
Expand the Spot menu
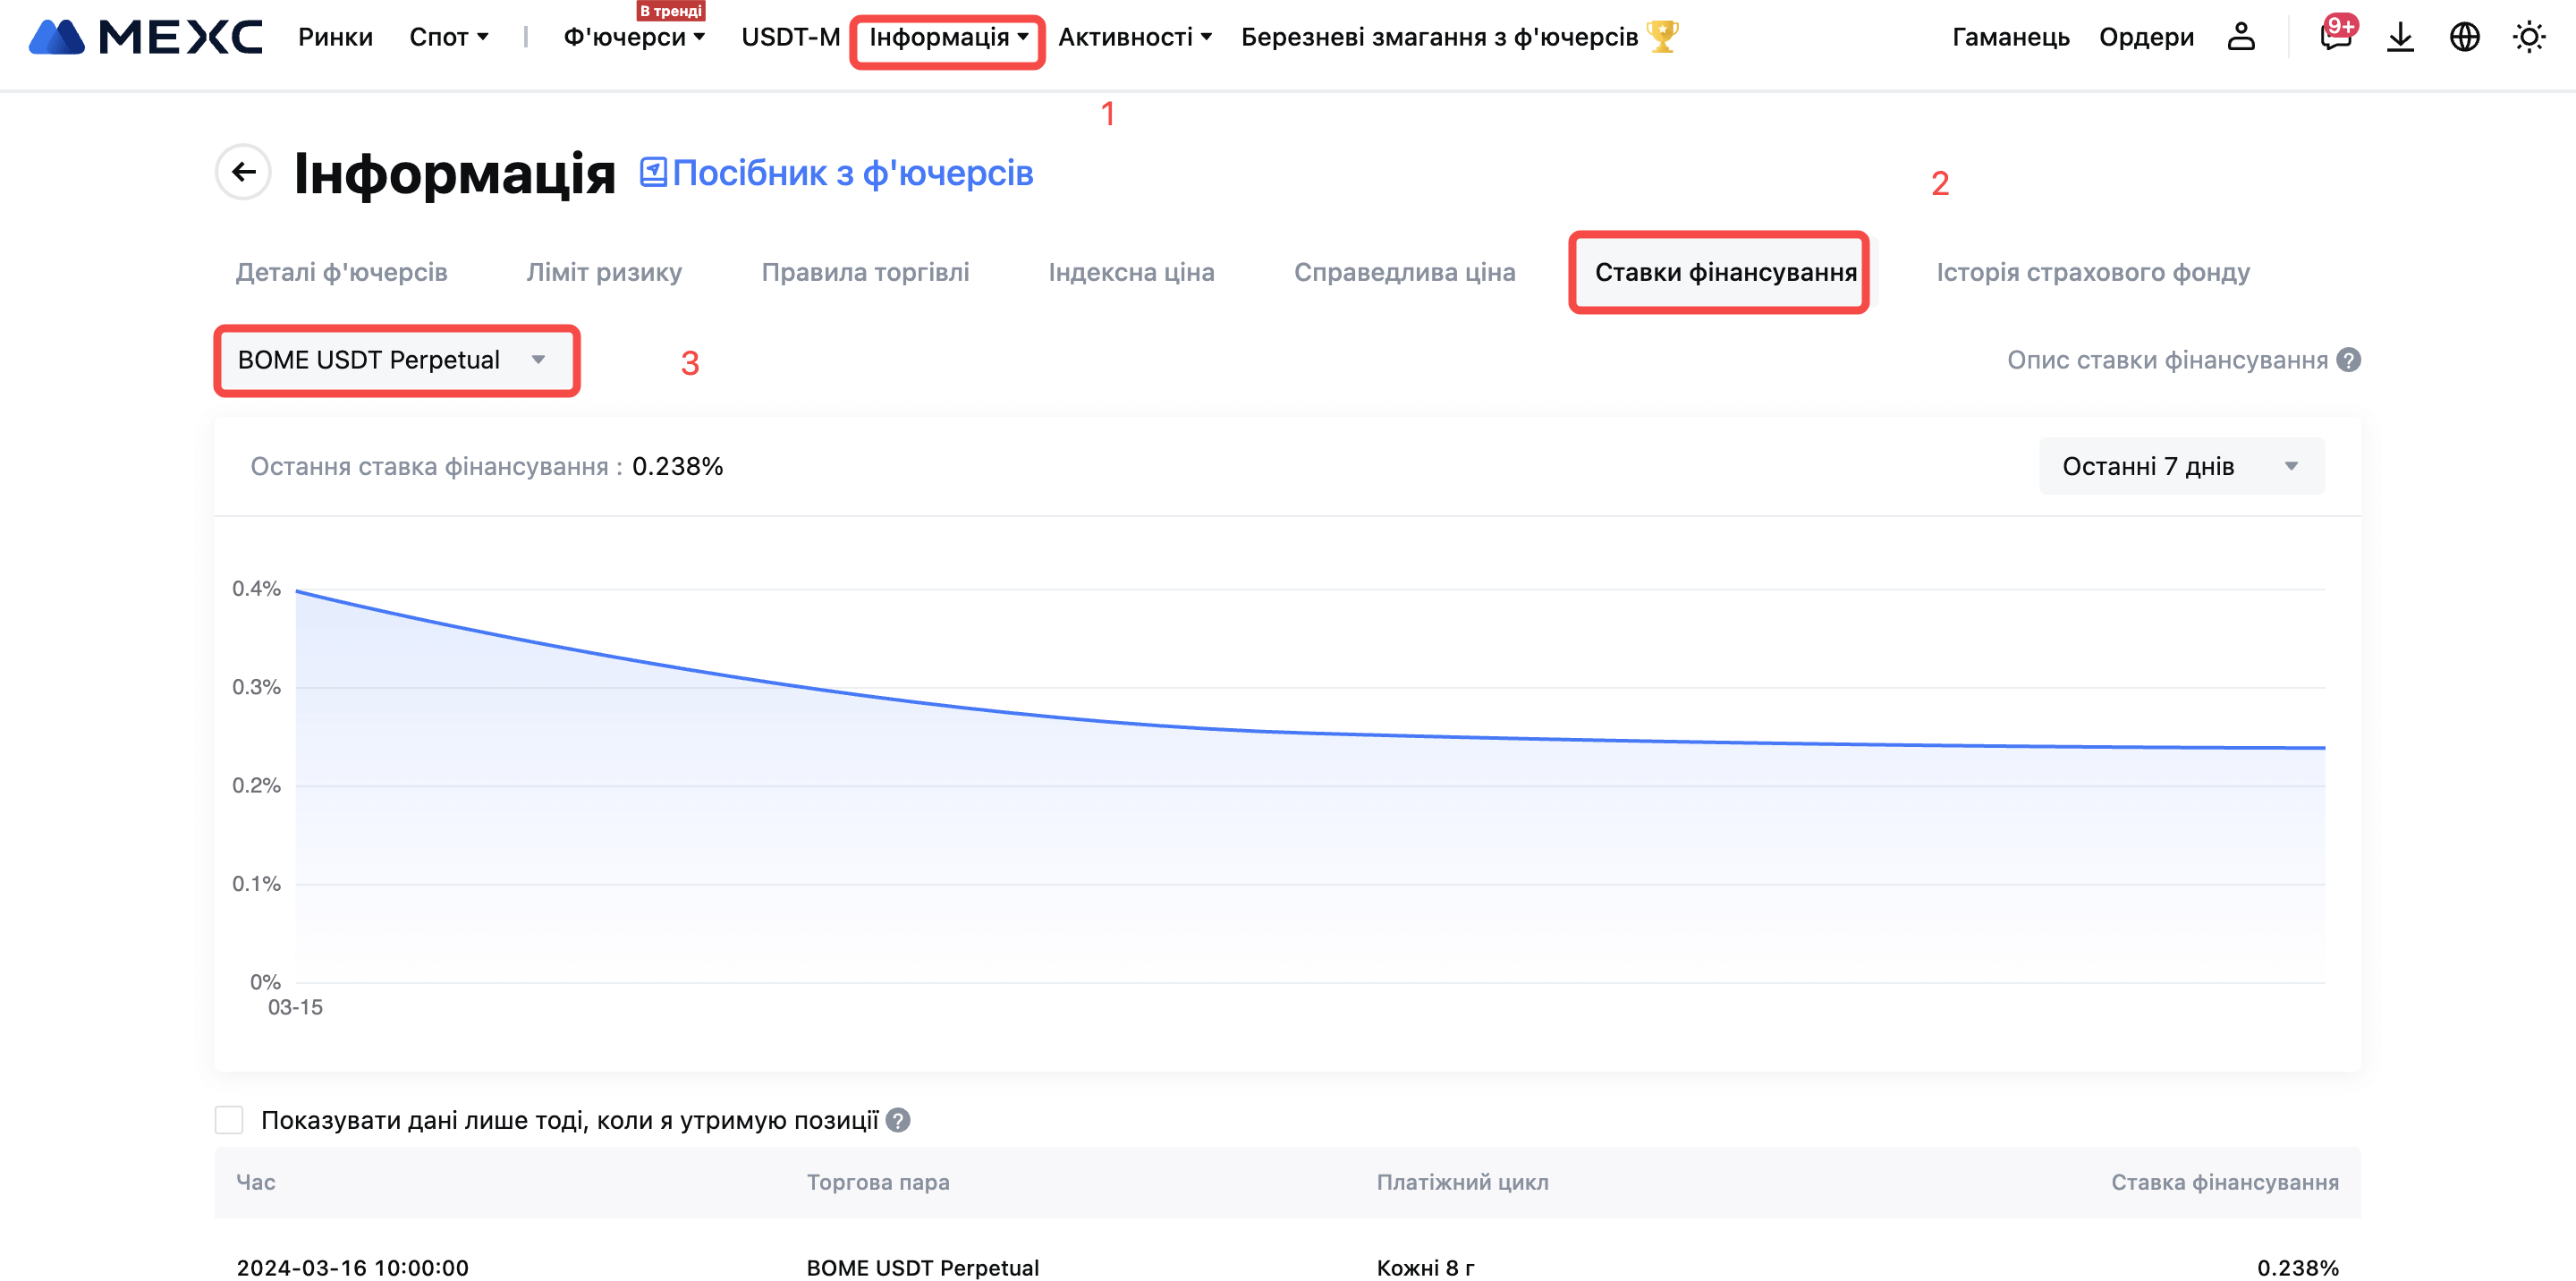[448, 37]
